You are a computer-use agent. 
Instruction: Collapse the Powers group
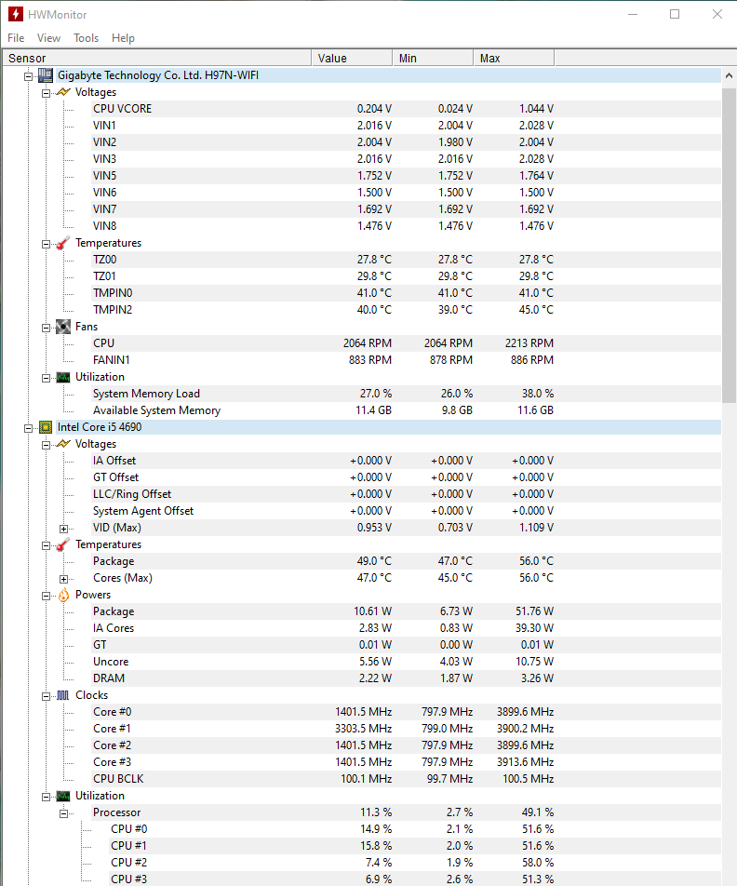pos(47,596)
